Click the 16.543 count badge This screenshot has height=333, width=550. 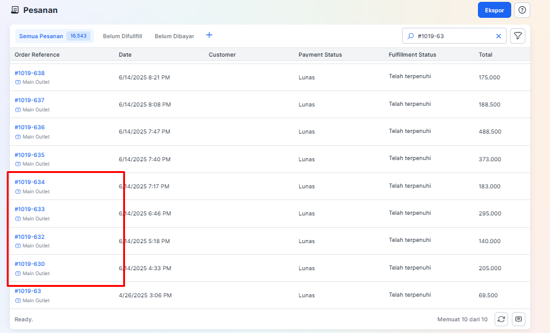pos(79,36)
